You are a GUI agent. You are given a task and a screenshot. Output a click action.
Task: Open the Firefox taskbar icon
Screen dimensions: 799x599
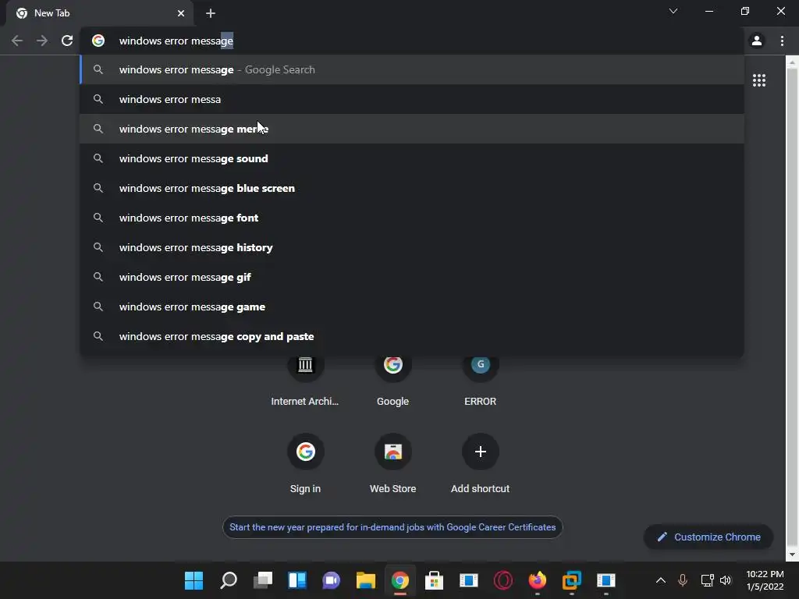[537, 580]
